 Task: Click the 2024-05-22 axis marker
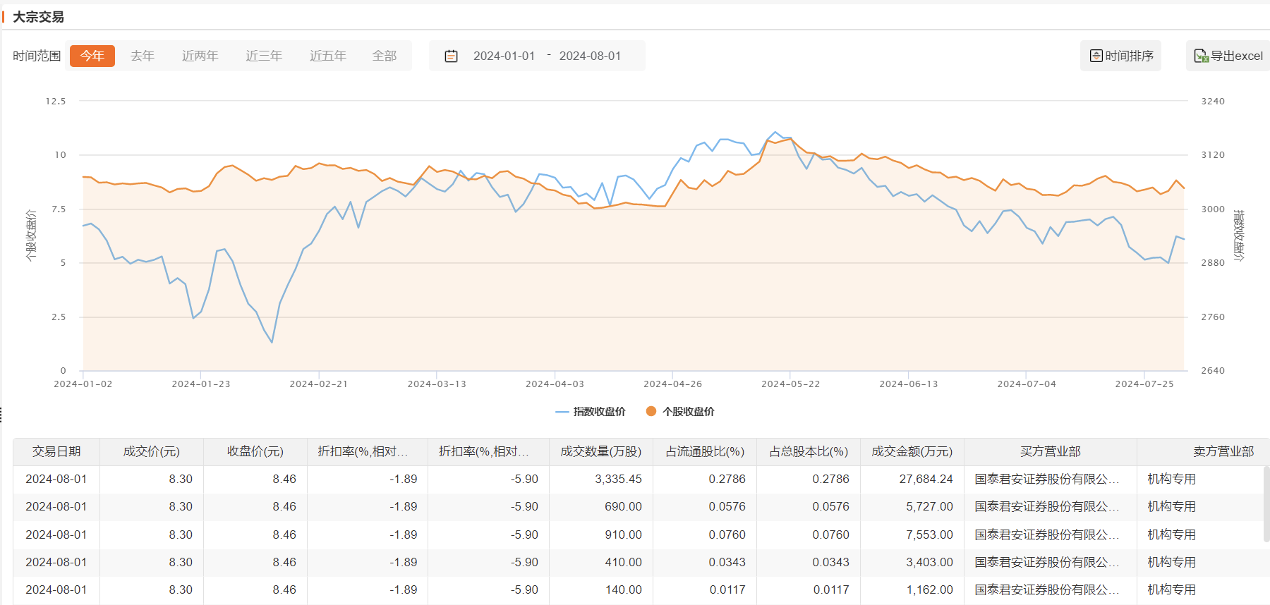790,384
